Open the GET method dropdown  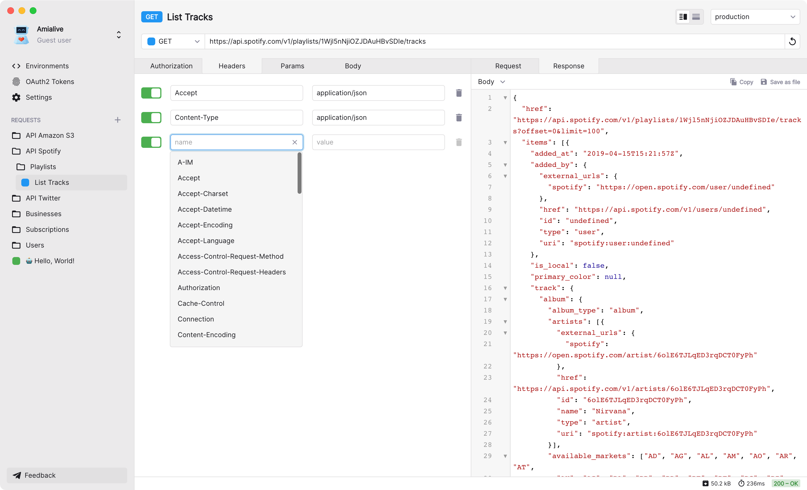[173, 41]
